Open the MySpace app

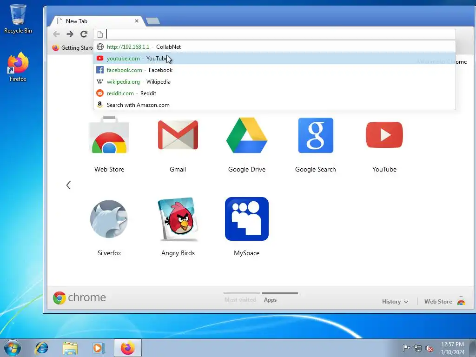point(247,219)
